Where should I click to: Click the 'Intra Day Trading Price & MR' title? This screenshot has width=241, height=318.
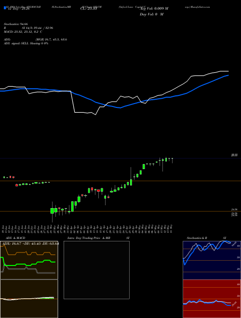(89, 238)
